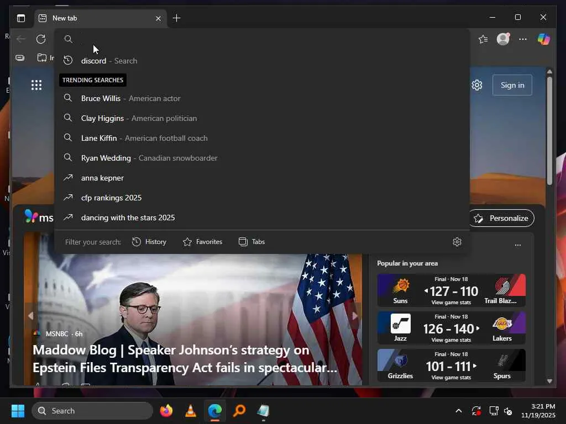Screen dimensions: 566x424
Task: Focus the address bar search field
Action: (x=263, y=39)
